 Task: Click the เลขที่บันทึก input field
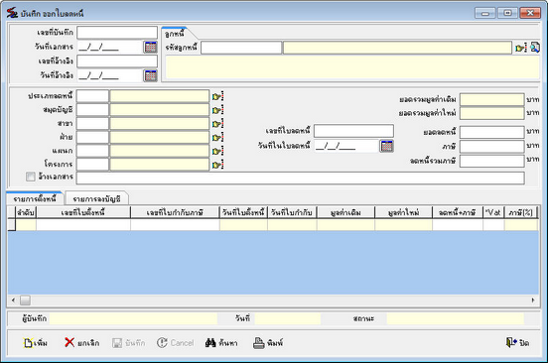[x=117, y=33]
